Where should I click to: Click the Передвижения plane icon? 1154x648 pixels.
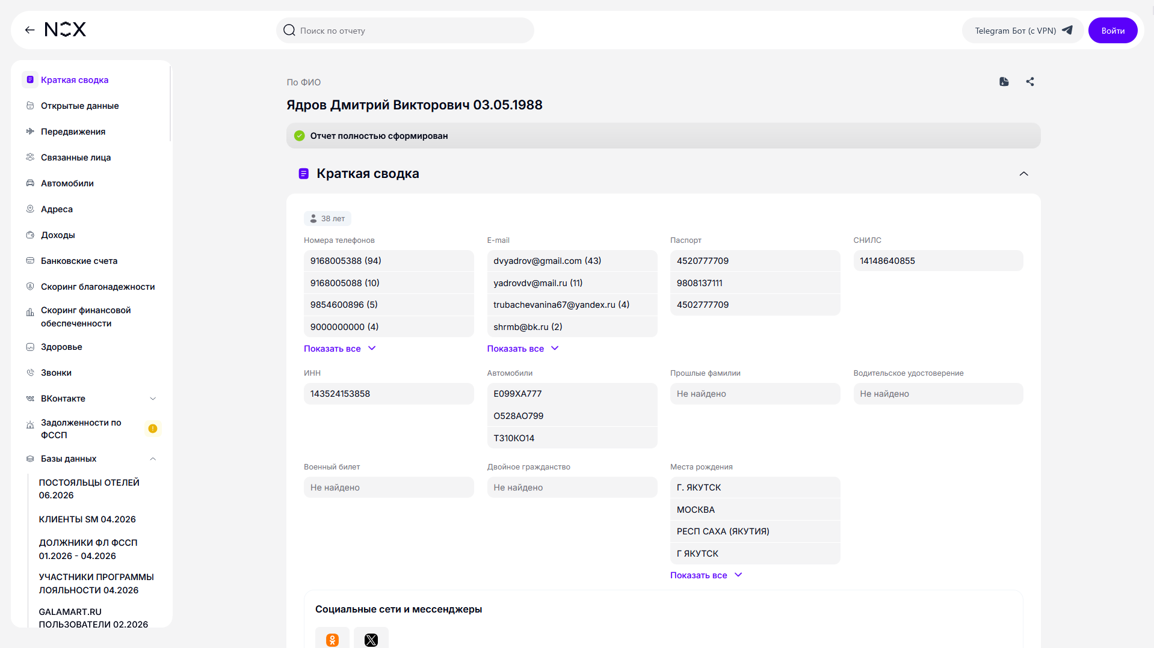(30, 132)
